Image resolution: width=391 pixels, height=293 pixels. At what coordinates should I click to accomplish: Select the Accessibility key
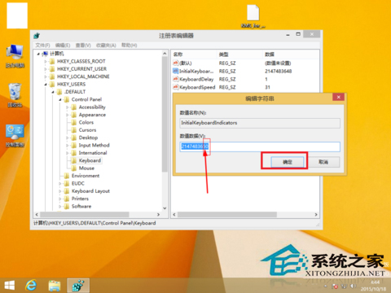coord(92,107)
